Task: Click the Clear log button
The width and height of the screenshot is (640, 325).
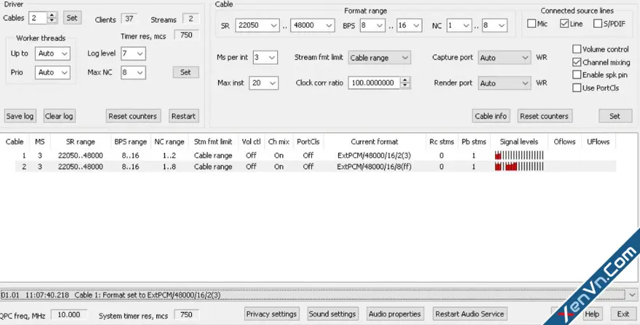Action: (x=59, y=116)
